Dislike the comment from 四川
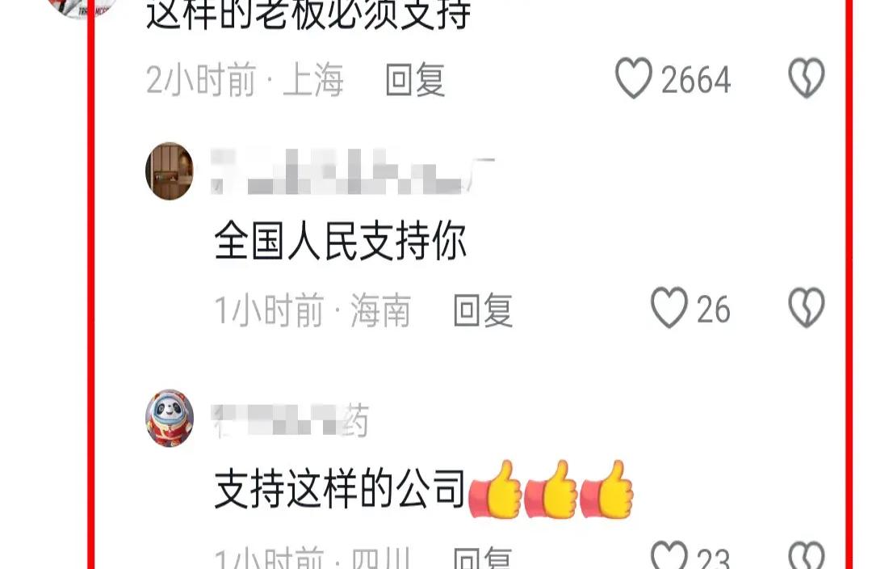Viewport: 872px width, 569px height. [807, 554]
